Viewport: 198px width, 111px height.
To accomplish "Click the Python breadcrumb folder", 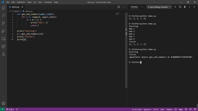I will [x=16, y=11].
